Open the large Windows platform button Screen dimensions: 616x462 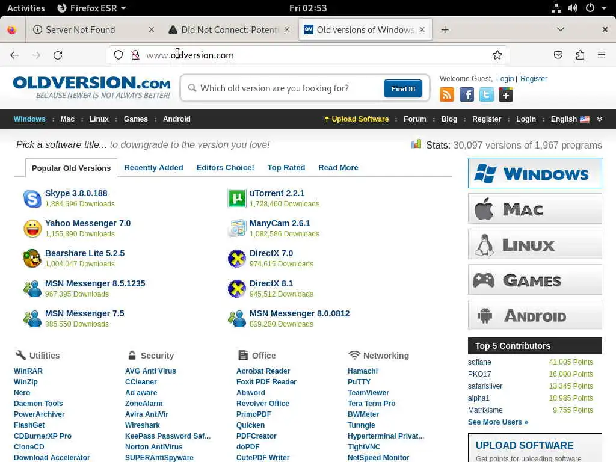pos(535,173)
